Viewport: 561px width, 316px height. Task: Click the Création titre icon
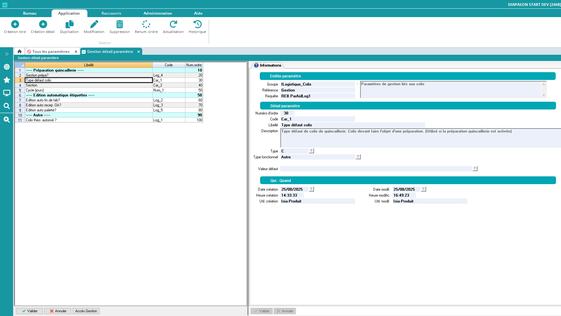click(x=15, y=24)
